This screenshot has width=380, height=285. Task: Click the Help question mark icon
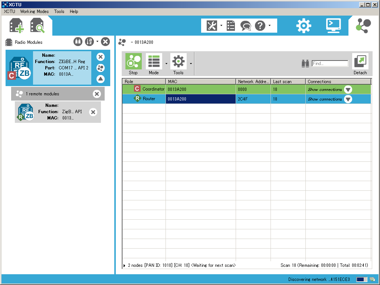(260, 26)
